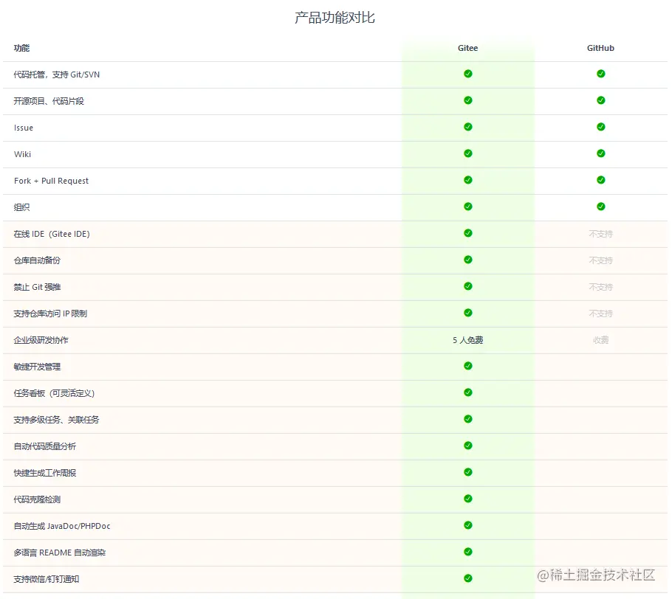Viewport: 672px width, 599px height.
Task: Click the 收费 cell under GitHub
Action: pyautogui.click(x=601, y=340)
